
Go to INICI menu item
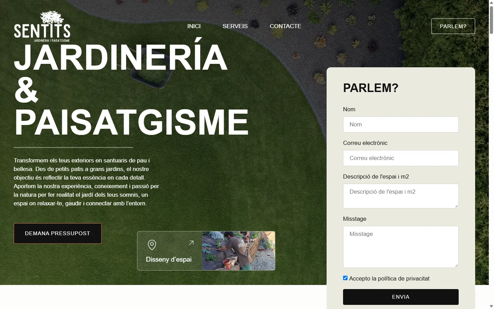point(194,26)
